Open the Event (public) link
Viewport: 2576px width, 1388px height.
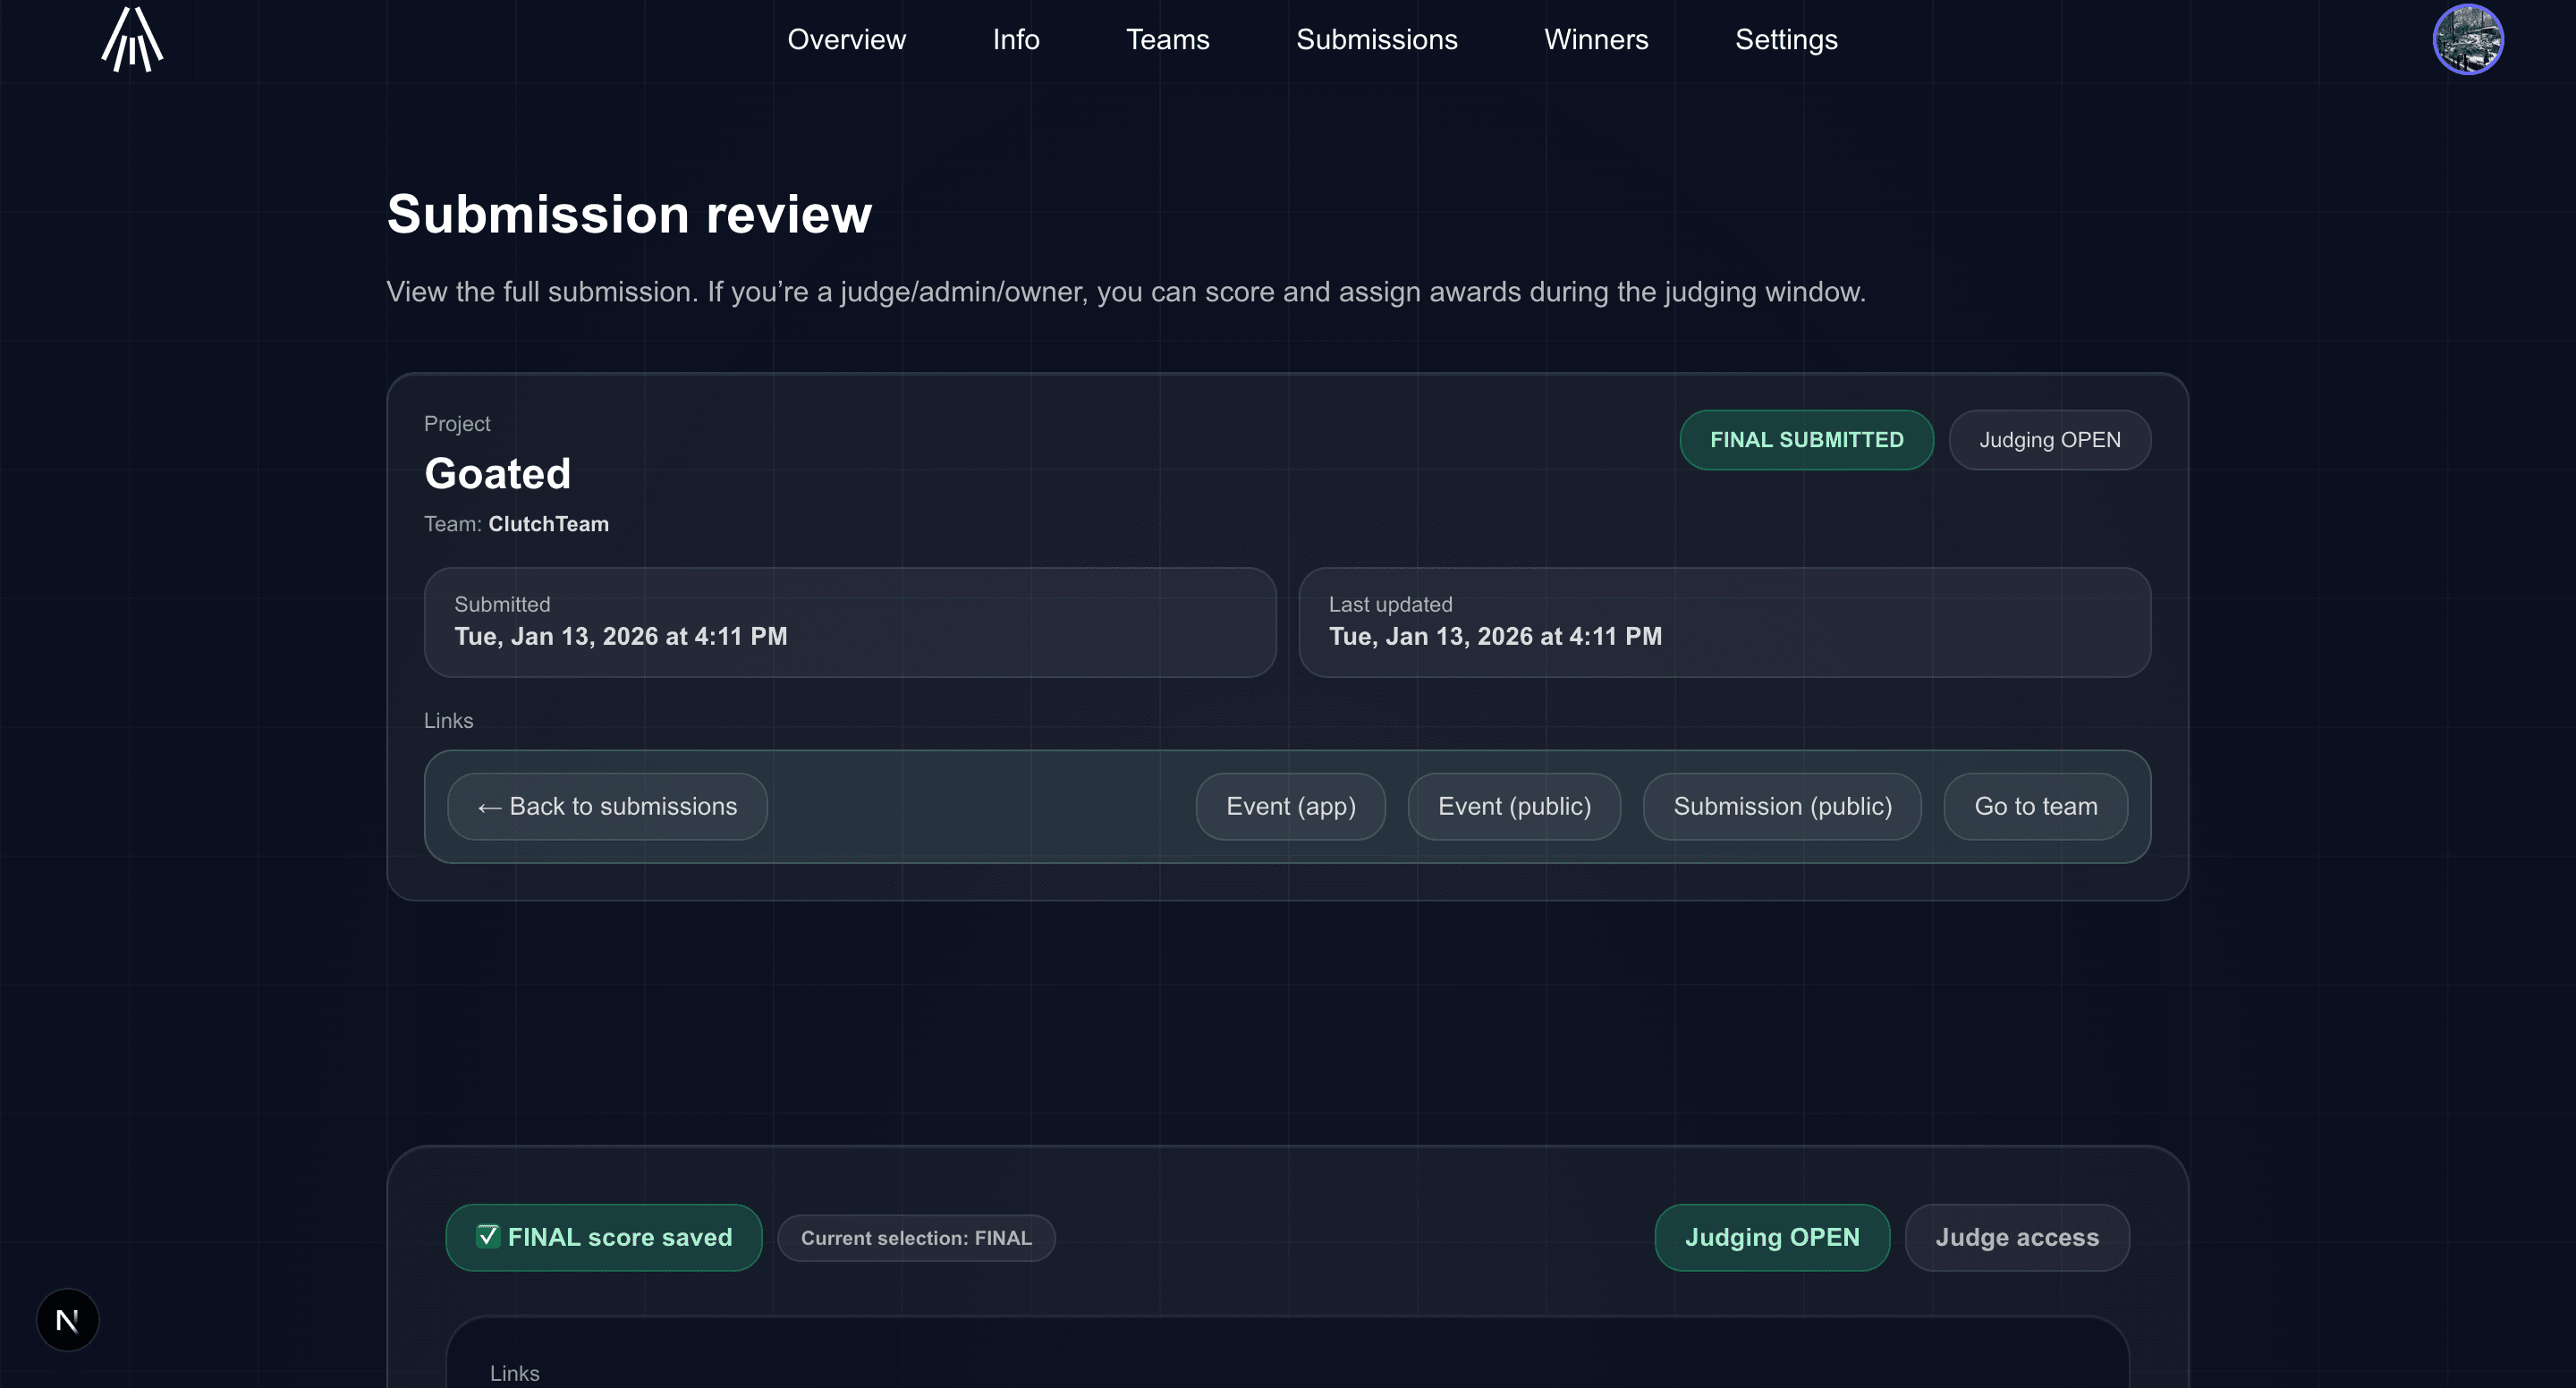click(1513, 806)
